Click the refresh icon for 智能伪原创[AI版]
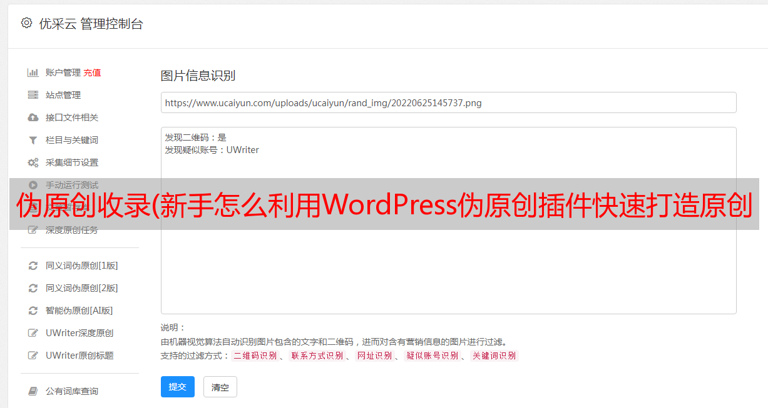This screenshot has height=408, width=768. pos(33,311)
